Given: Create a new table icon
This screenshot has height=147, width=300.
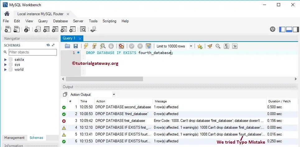Looking at the screenshot, I should click(x=46, y=29).
